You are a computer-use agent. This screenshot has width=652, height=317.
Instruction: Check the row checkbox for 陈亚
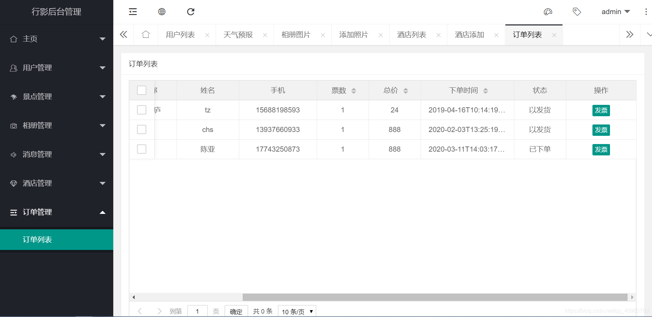pyautogui.click(x=141, y=149)
